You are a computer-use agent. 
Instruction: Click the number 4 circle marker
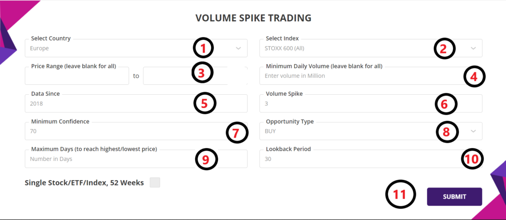click(x=474, y=76)
